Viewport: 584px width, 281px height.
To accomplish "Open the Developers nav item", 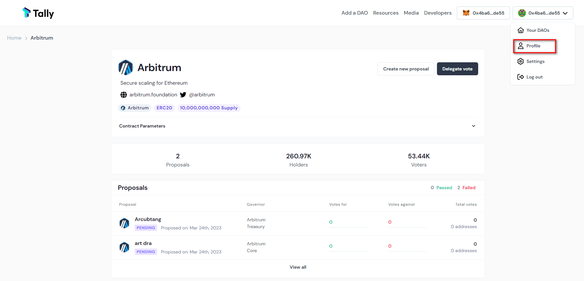I will click(438, 13).
